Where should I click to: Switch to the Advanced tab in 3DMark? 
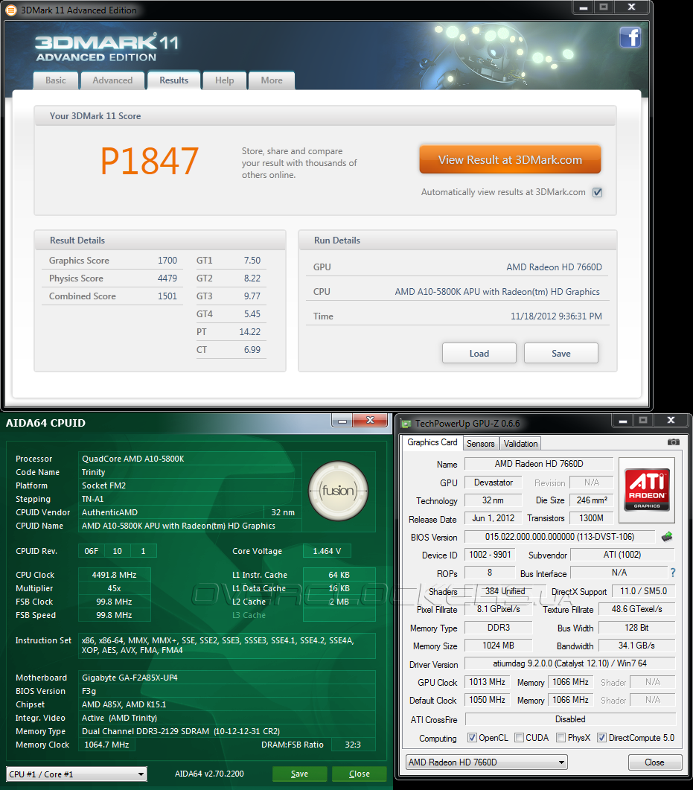113,80
